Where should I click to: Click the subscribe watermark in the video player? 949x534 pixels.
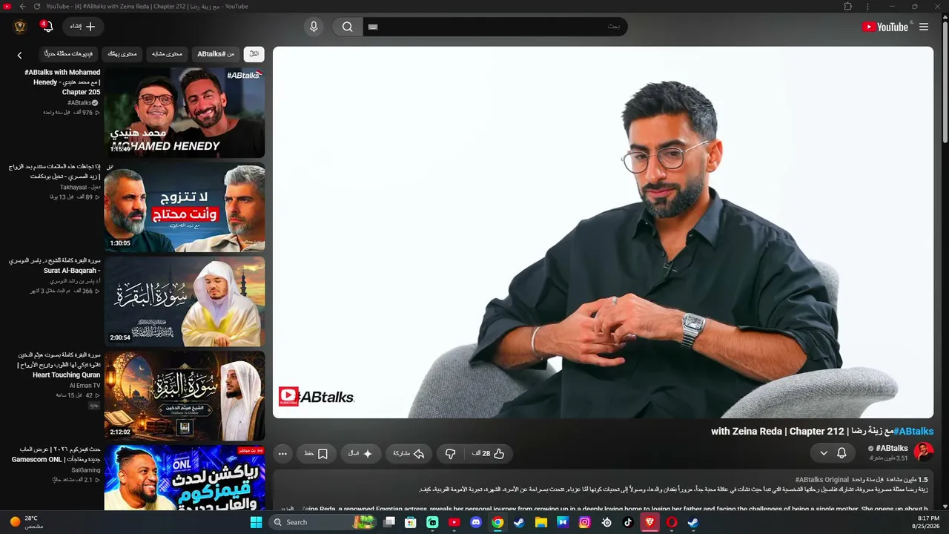click(288, 396)
